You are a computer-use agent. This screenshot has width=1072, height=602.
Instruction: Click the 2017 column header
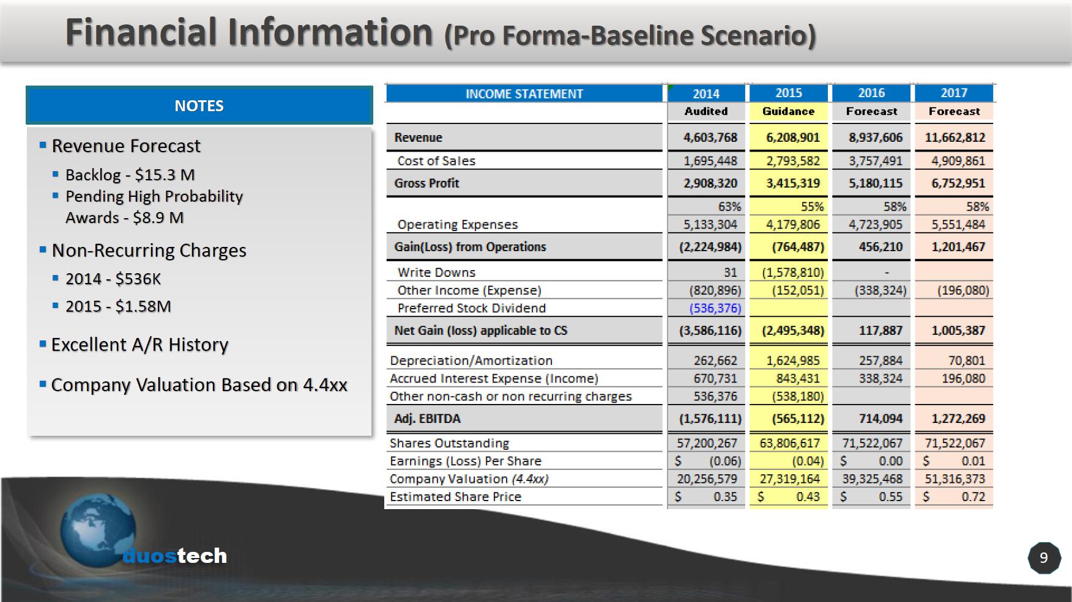pyautogui.click(x=953, y=93)
